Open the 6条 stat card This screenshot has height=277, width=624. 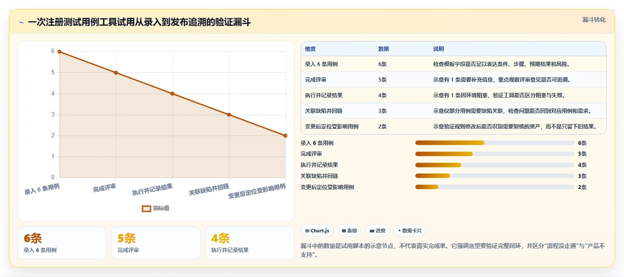(62, 243)
